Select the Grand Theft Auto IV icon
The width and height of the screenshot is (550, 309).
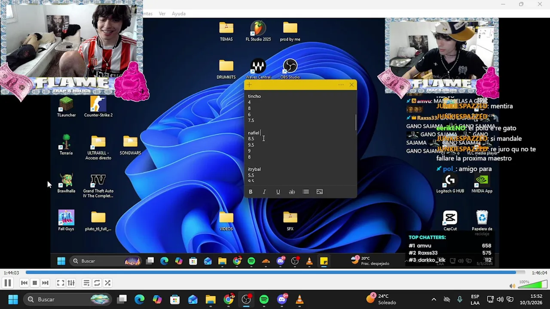[98, 185]
